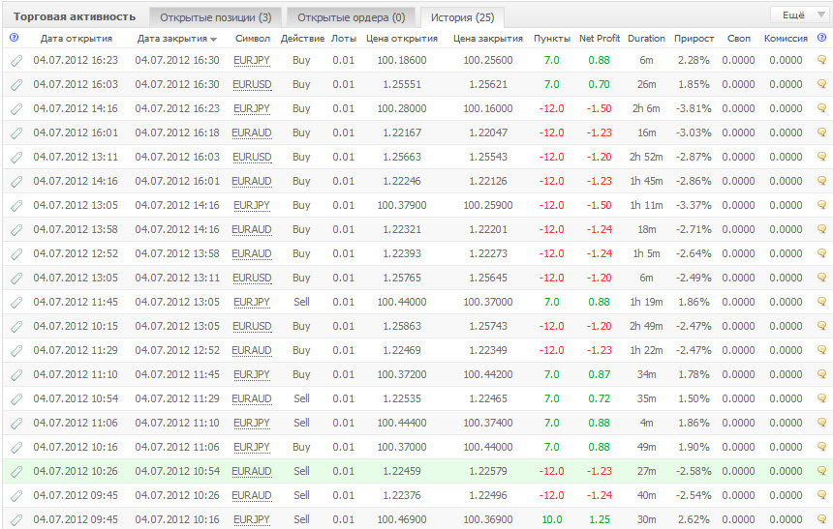Open comment bubble for trade closed 11:29
This screenshot has width=833, height=529.
(821, 397)
